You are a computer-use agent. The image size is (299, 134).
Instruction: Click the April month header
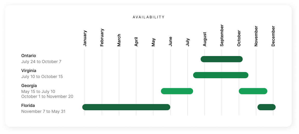[x=136, y=42]
